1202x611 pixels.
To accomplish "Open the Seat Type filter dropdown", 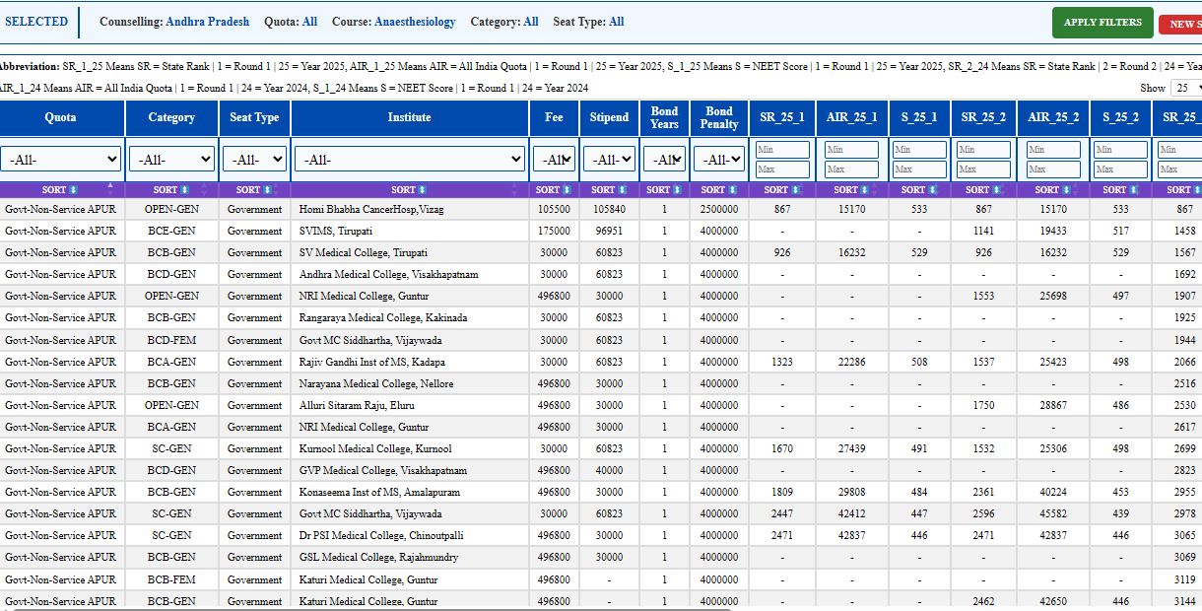I will click(x=254, y=159).
